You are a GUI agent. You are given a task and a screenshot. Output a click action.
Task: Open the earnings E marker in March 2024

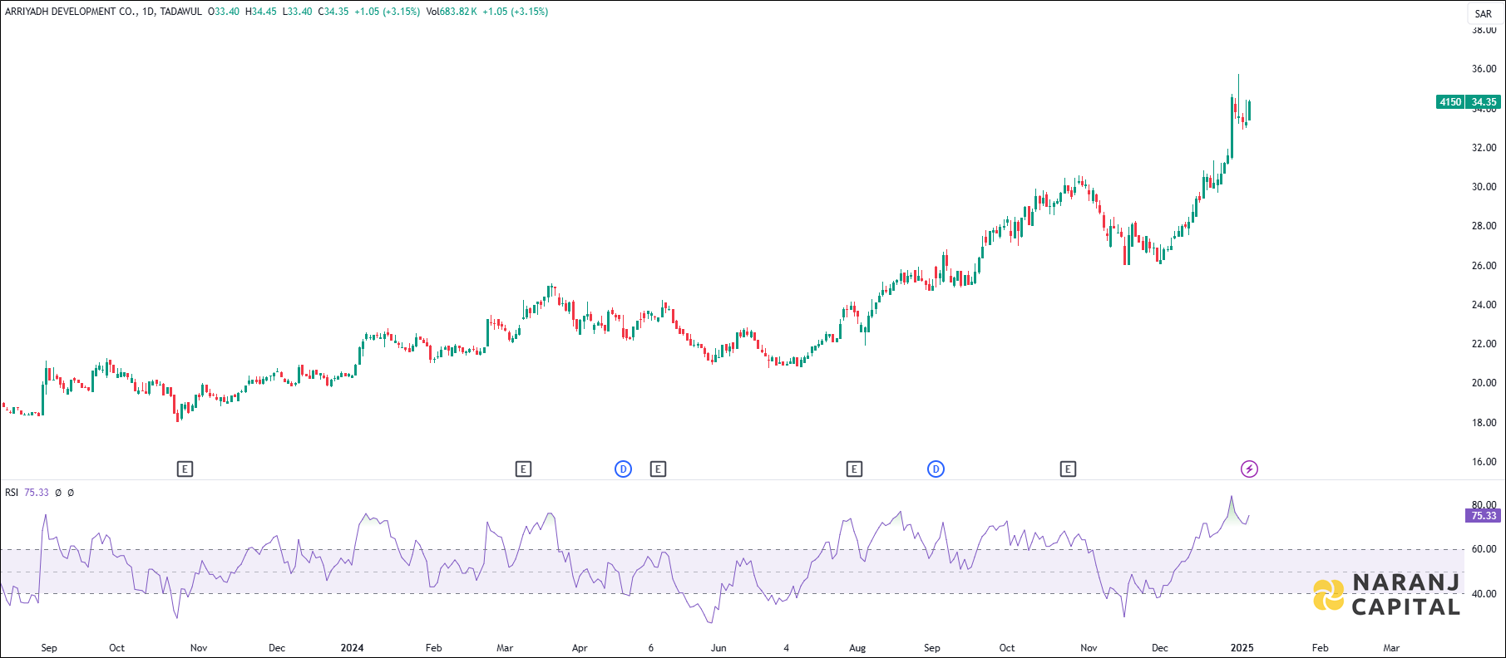(x=523, y=469)
